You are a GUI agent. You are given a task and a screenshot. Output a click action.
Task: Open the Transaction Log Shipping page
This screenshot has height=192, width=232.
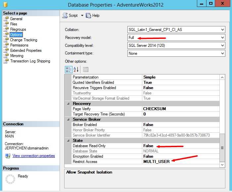point(30,61)
